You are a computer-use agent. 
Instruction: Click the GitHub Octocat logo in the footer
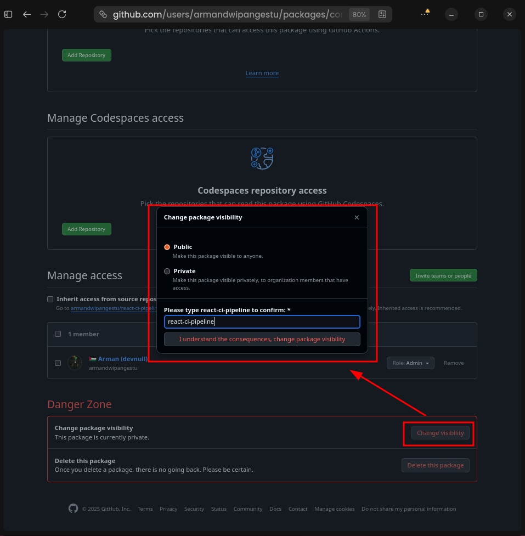(x=73, y=509)
